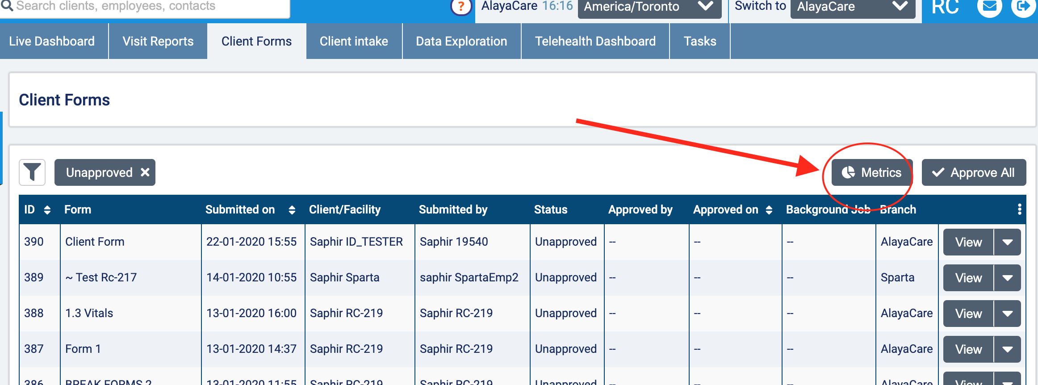Click the Approve All button

point(974,172)
